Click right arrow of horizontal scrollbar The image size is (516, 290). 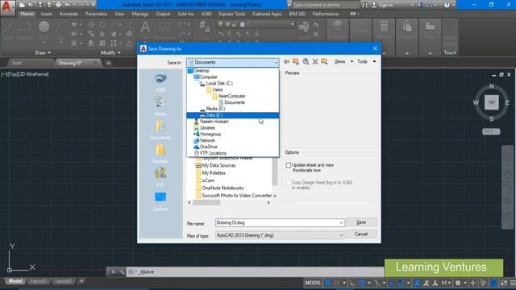pos(268,202)
